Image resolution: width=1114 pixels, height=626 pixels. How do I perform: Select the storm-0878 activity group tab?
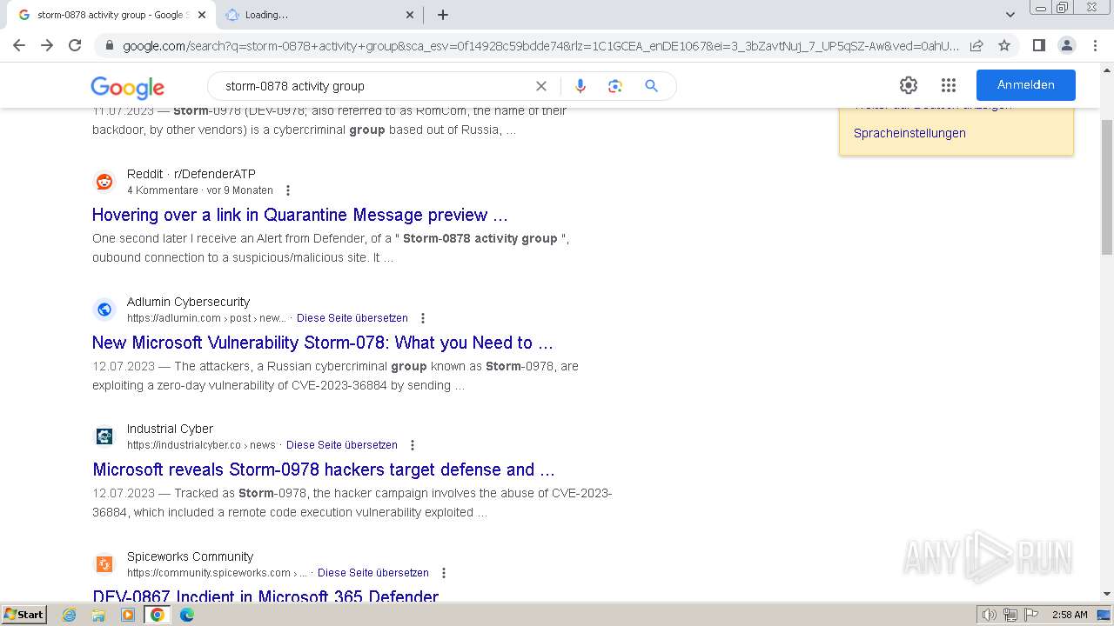click(111, 15)
